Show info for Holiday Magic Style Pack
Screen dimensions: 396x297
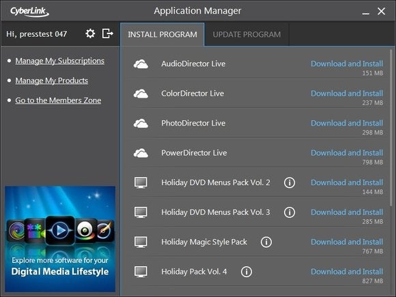point(266,242)
